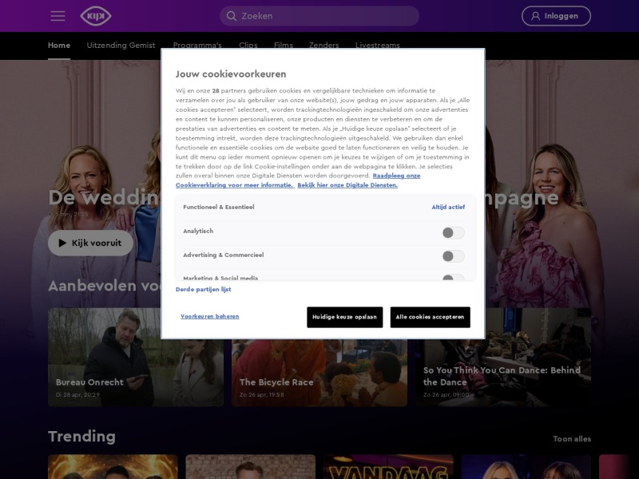Open Voorkeuren beheren link
The width and height of the screenshot is (639, 479).
point(210,316)
